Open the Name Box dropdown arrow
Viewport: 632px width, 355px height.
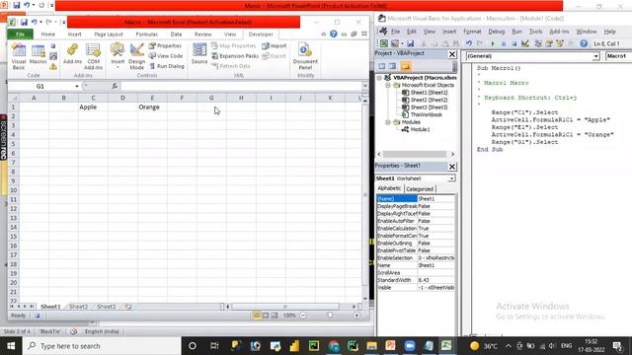77,86
